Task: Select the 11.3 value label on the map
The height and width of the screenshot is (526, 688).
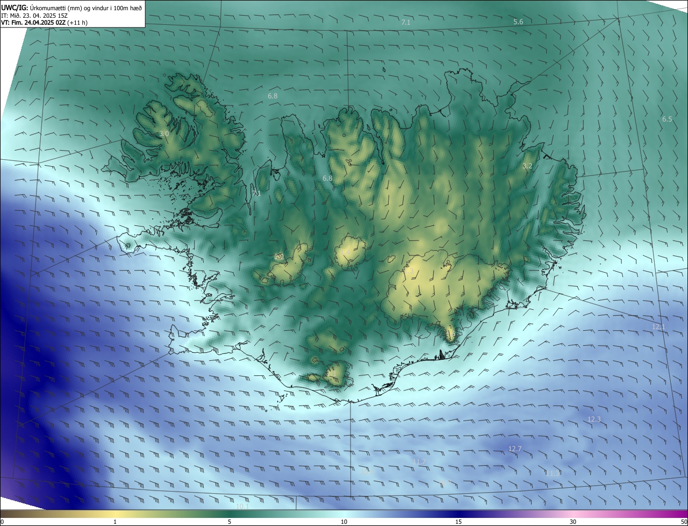Action: pos(552,473)
